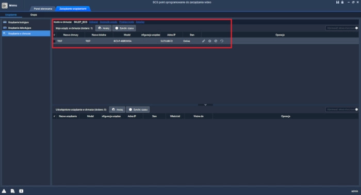The image size is (361, 195).
Task: Tick the checkbox in the TEST device row
Action: coord(55,41)
